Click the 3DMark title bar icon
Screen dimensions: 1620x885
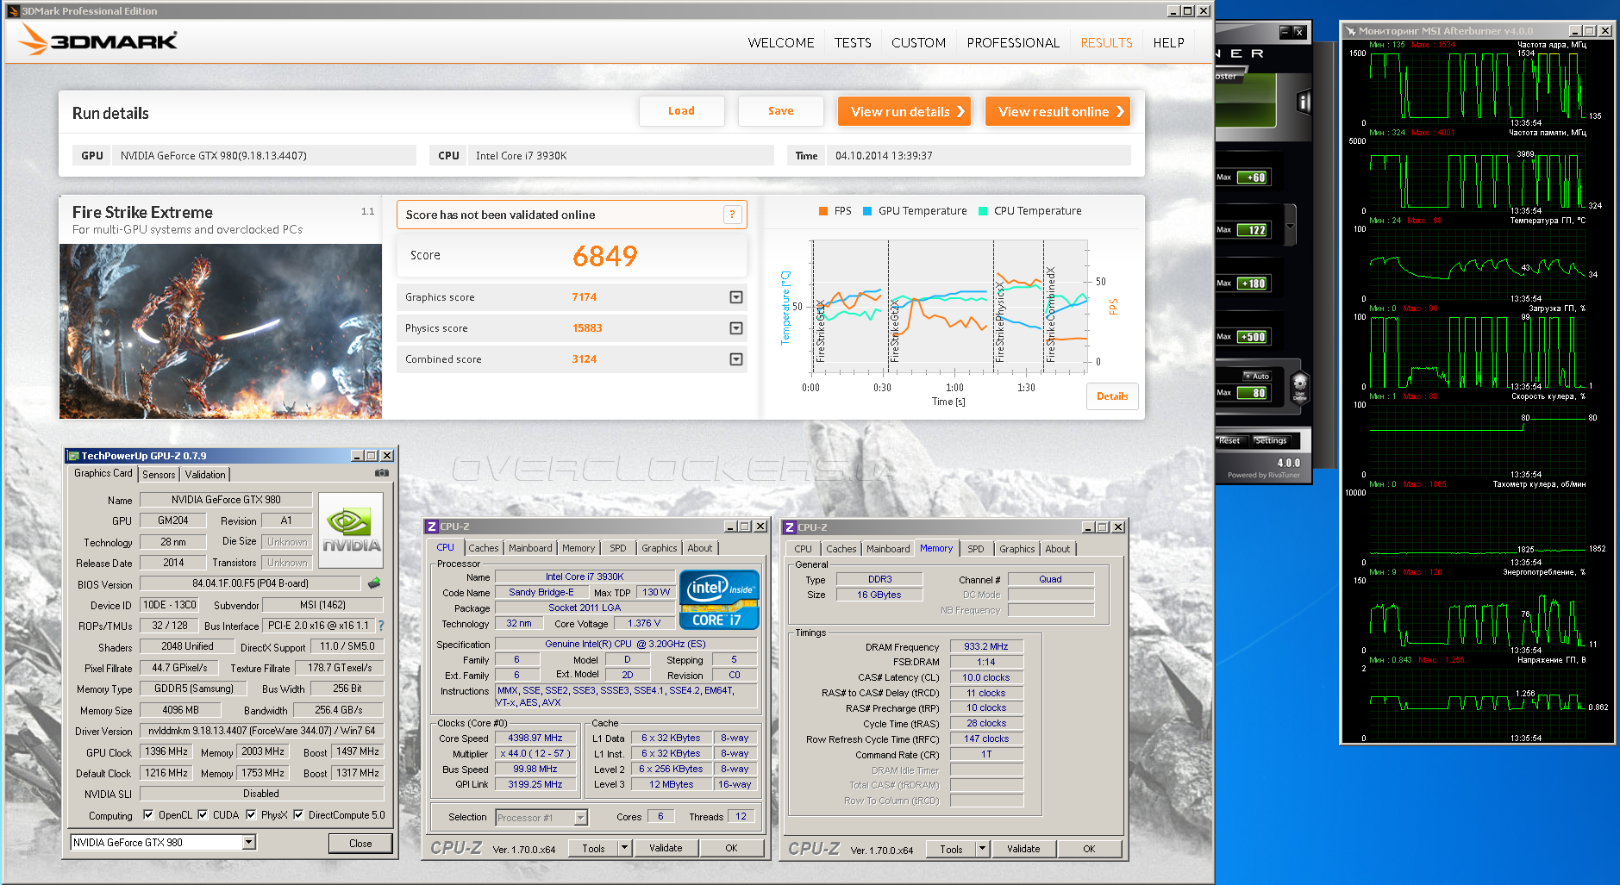pyautogui.click(x=13, y=11)
